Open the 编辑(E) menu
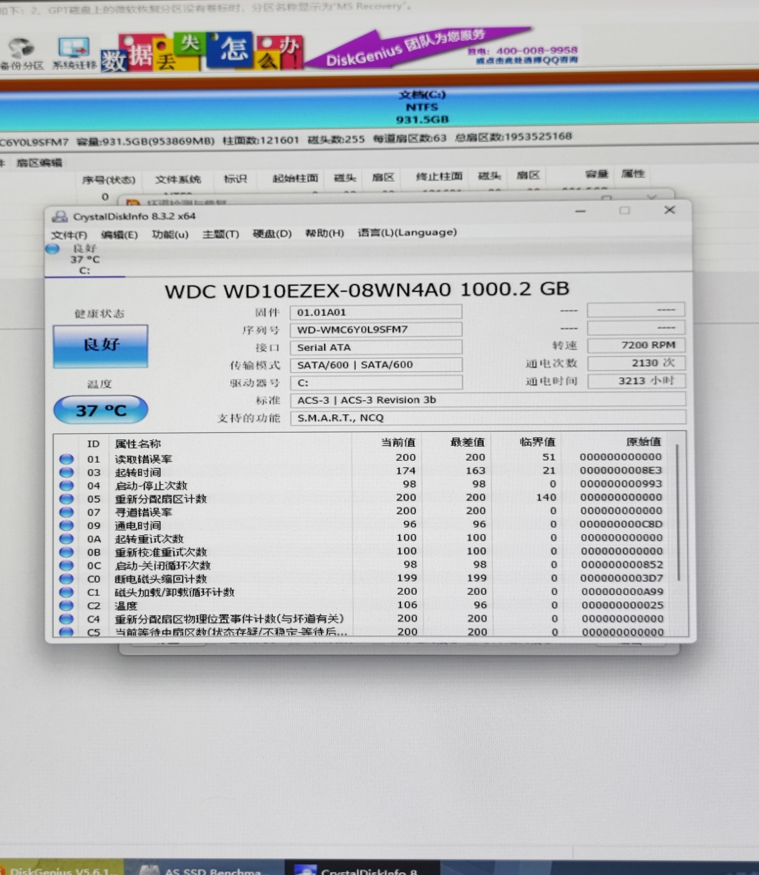Screen dimensions: 759x875 (119, 235)
